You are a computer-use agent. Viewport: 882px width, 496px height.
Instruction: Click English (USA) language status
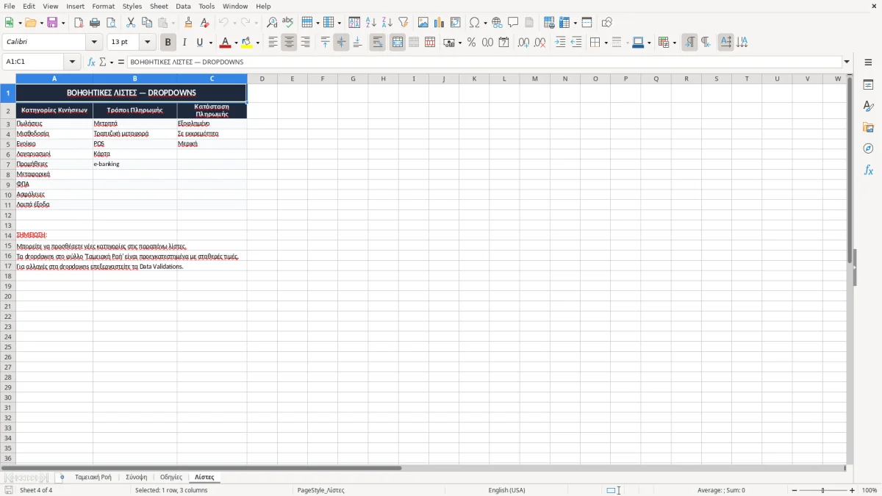pos(507,490)
